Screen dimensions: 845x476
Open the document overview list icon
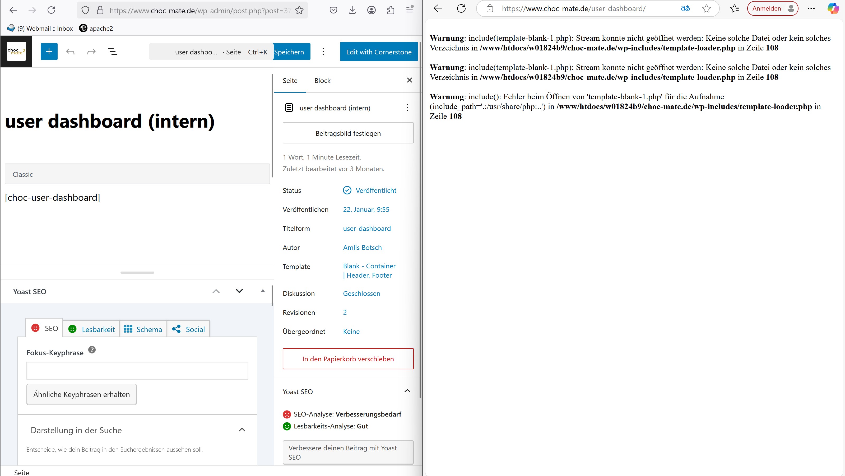(113, 52)
